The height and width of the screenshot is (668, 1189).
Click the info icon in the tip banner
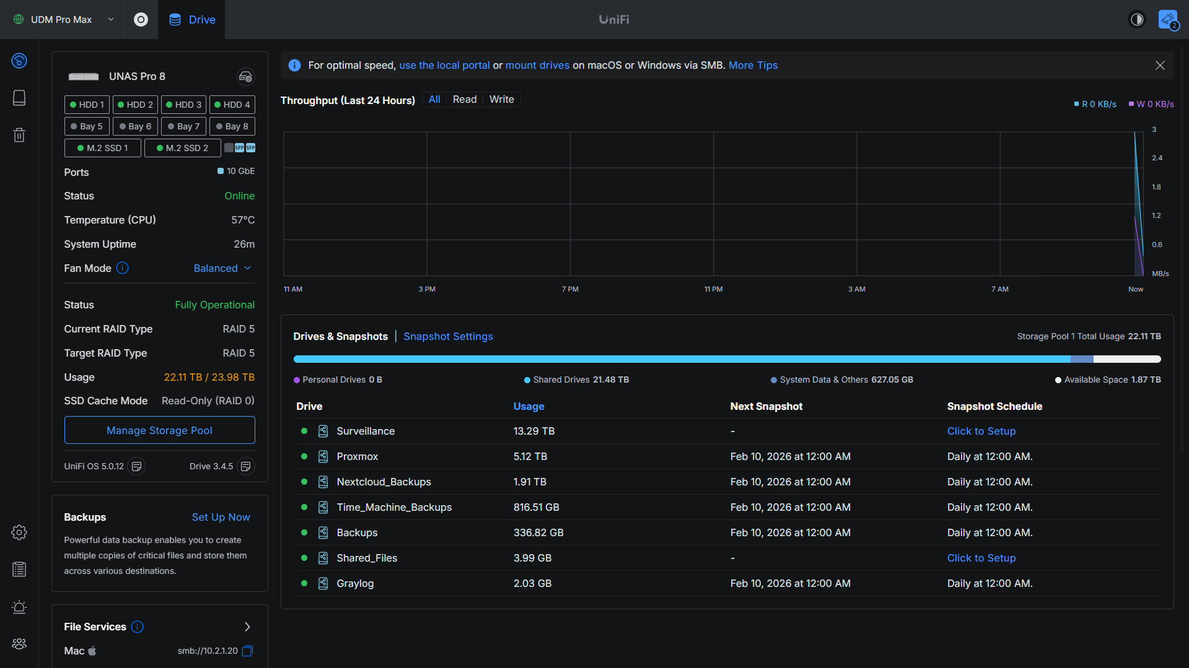[x=295, y=66]
